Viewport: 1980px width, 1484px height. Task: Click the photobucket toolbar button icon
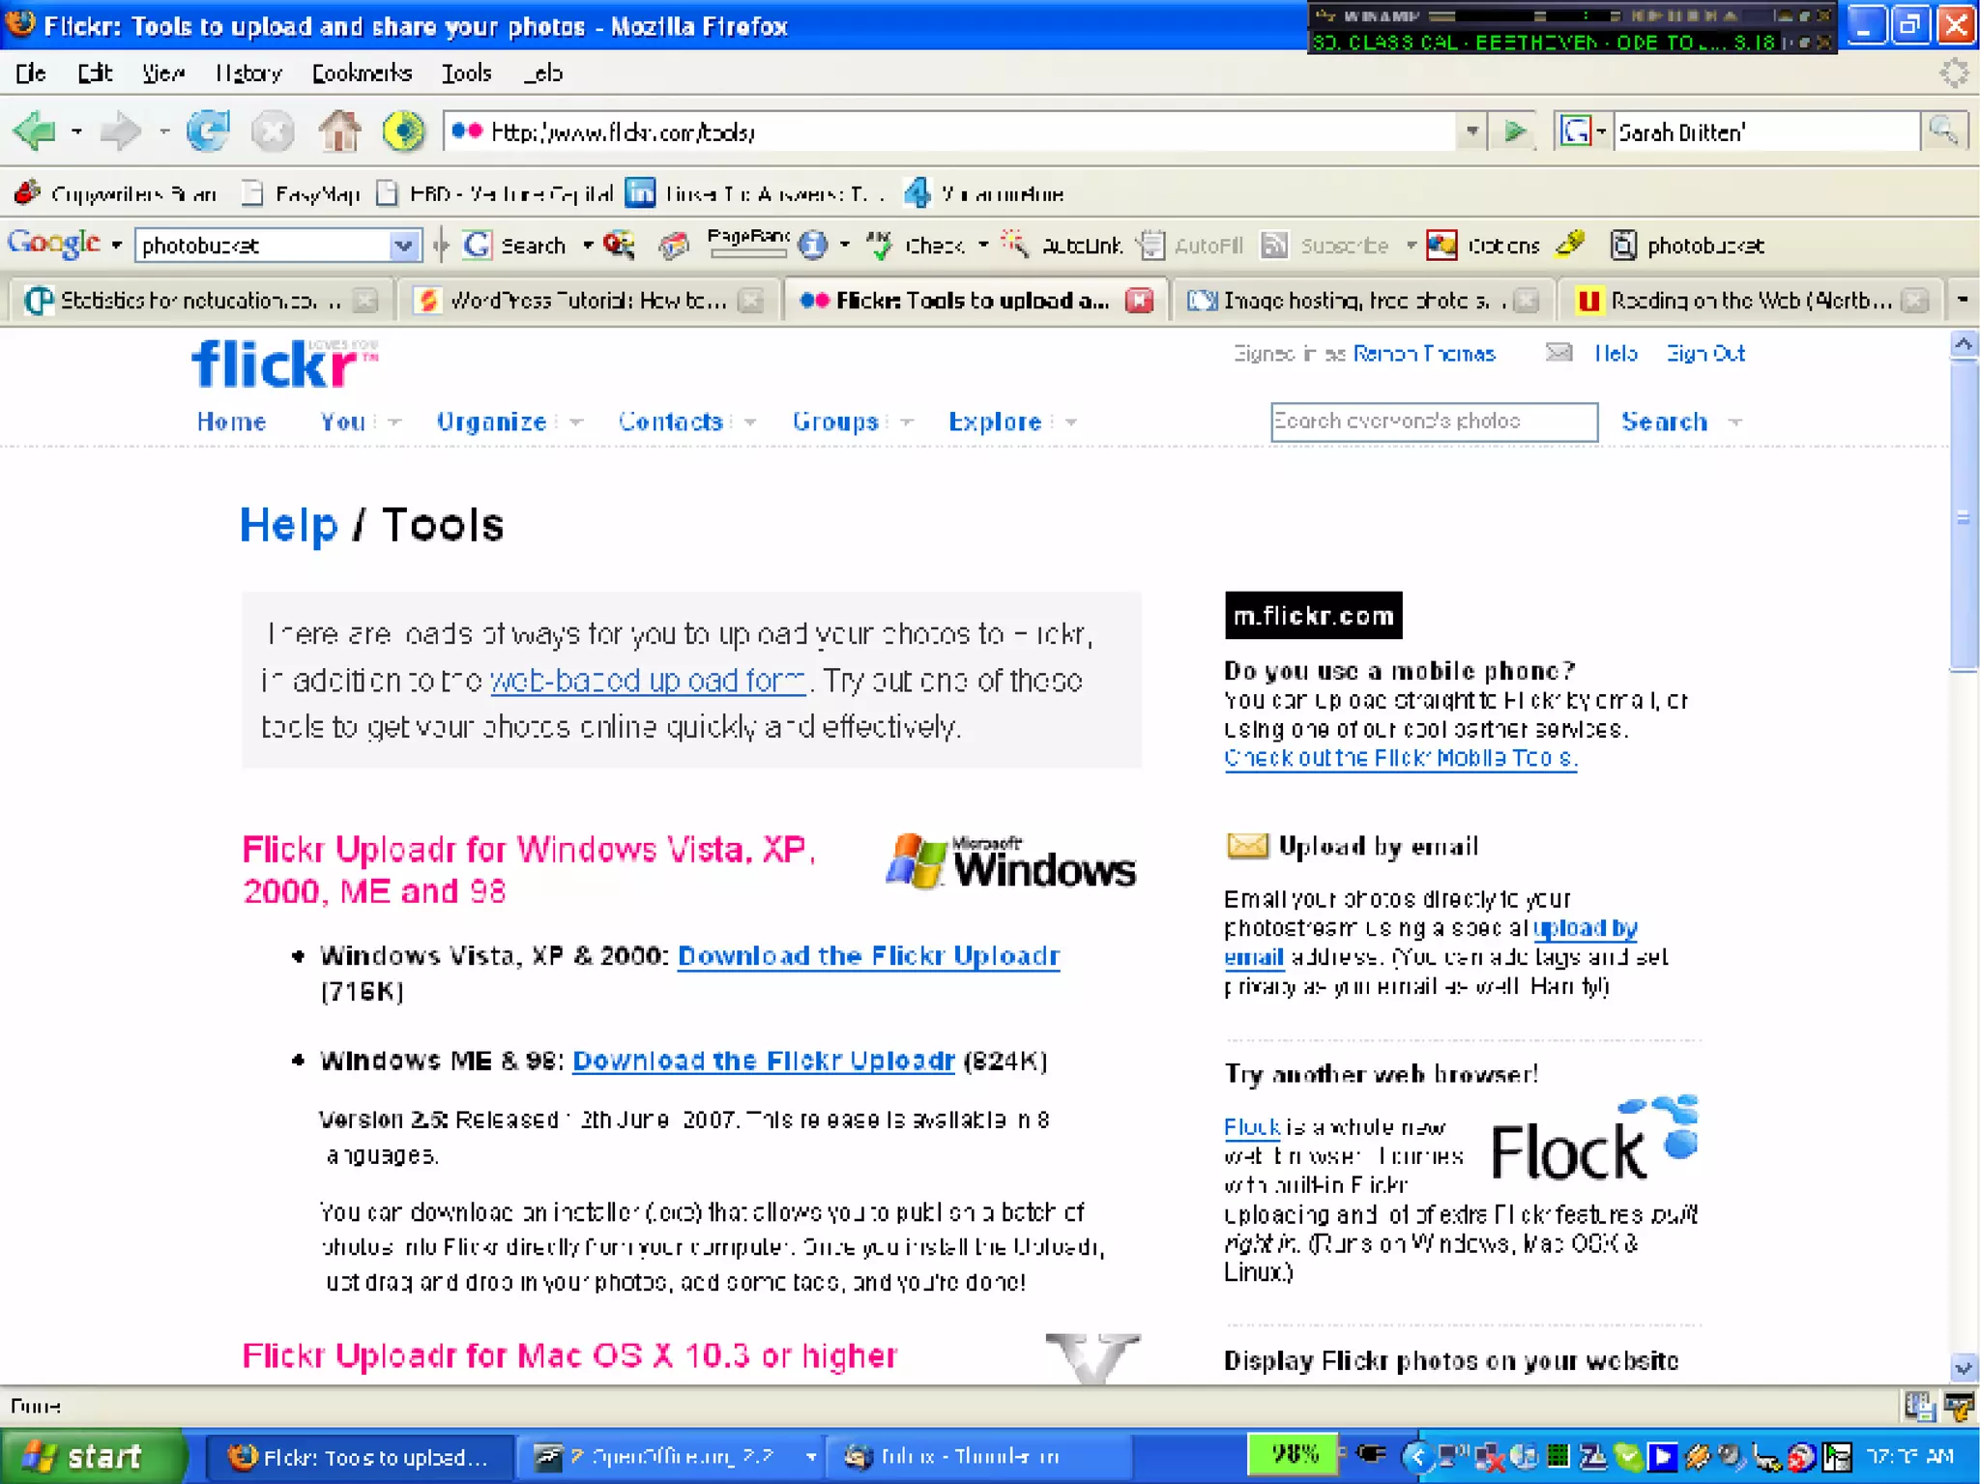(1623, 246)
